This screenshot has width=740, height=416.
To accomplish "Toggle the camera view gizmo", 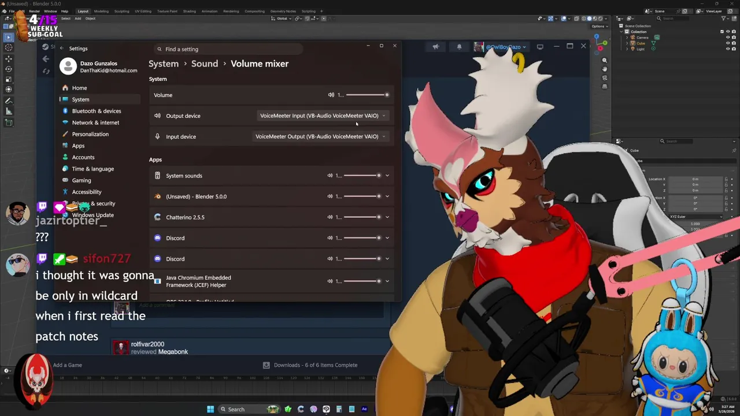I will tap(605, 77).
